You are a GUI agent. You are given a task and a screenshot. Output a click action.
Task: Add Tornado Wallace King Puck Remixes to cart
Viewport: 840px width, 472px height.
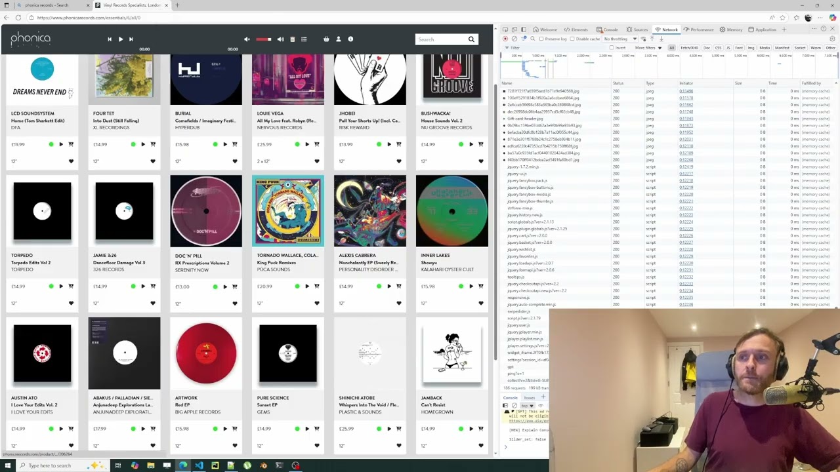point(317,286)
